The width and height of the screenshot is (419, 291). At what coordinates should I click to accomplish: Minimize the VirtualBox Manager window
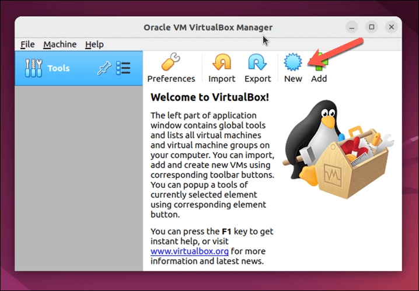pos(352,27)
